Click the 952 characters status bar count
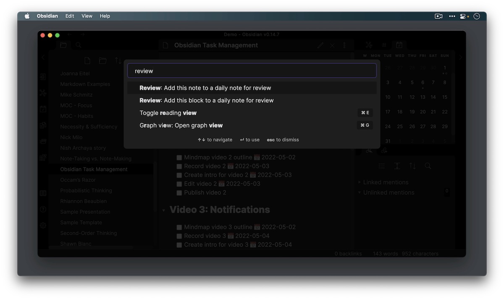504x299 pixels. click(x=420, y=254)
